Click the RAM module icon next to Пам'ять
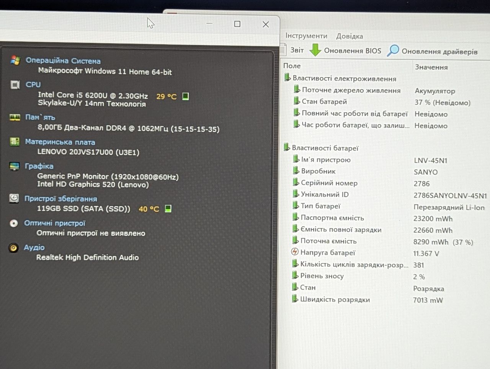The width and height of the screenshot is (490, 369). click(x=15, y=117)
